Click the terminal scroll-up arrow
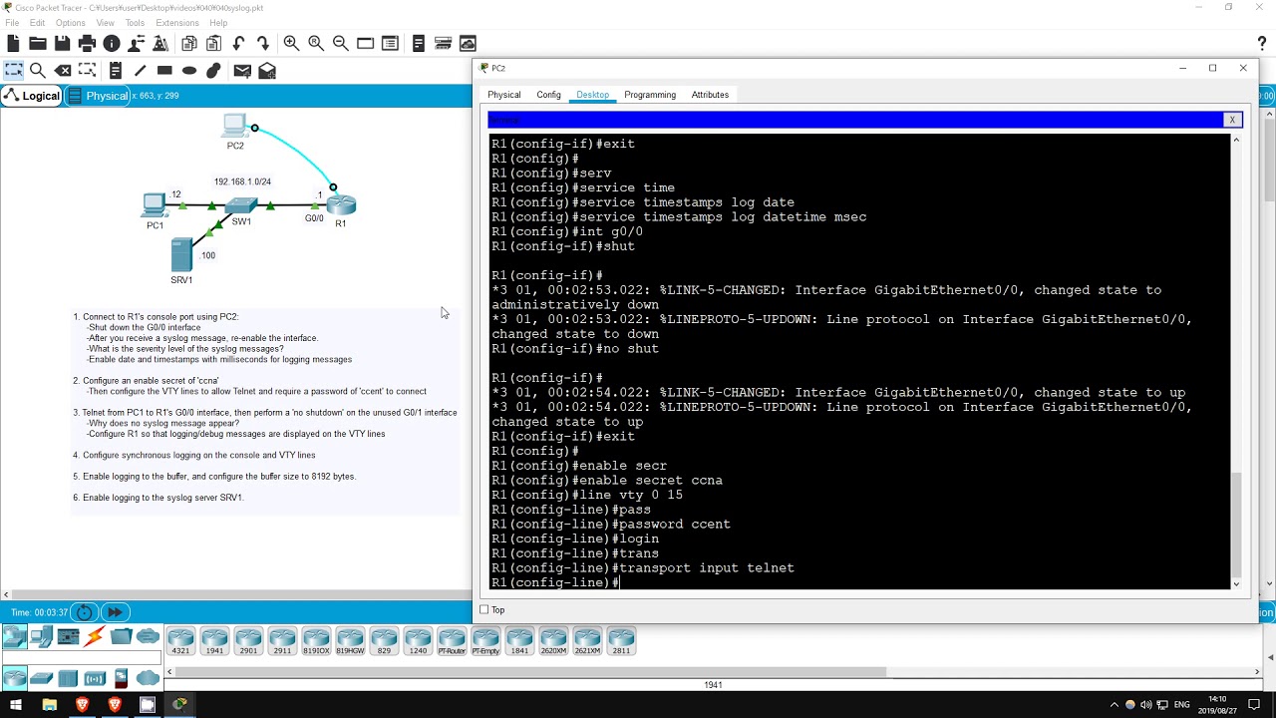 pyautogui.click(x=1236, y=140)
